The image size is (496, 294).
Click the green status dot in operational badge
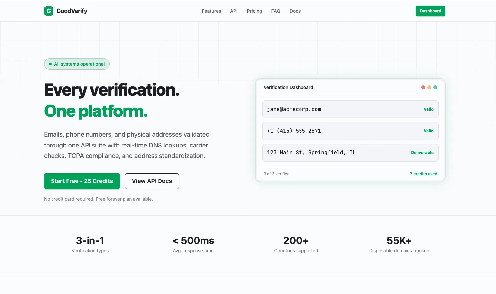click(50, 64)
